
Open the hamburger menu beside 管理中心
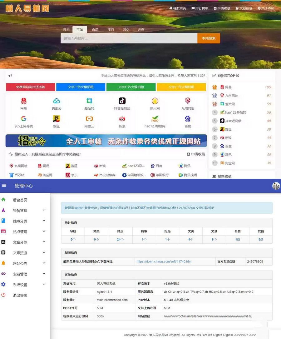pyautogui.click(x=4, y=185)
